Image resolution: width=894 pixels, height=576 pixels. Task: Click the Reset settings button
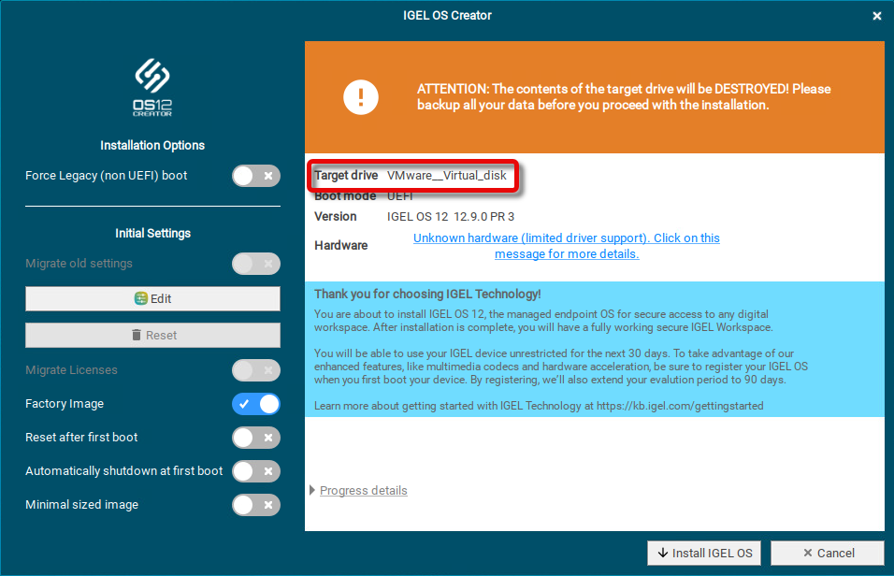pos(152,336)
